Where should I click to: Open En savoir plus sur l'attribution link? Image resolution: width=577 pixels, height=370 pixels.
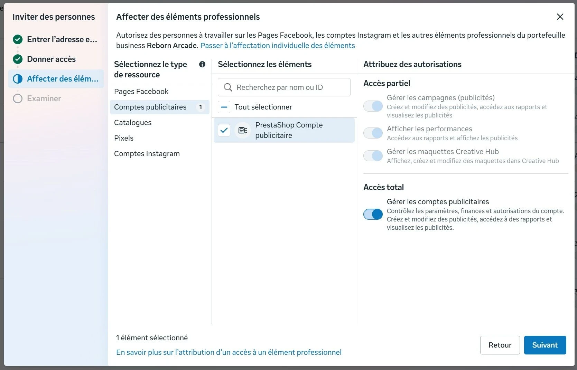click(229, 352)
